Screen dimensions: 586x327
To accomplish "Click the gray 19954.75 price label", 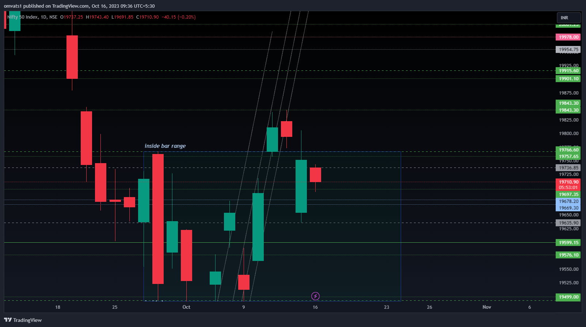I will [x=568, y=50].
